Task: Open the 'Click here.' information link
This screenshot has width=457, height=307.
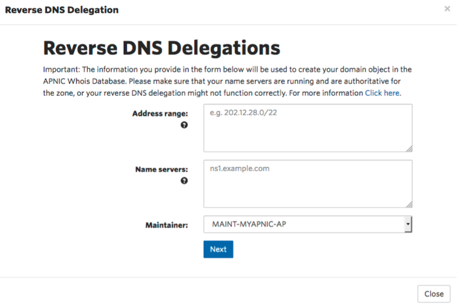Action: 383,93
